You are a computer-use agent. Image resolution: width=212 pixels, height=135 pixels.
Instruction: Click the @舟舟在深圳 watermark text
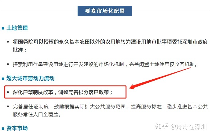coord(188,127)
